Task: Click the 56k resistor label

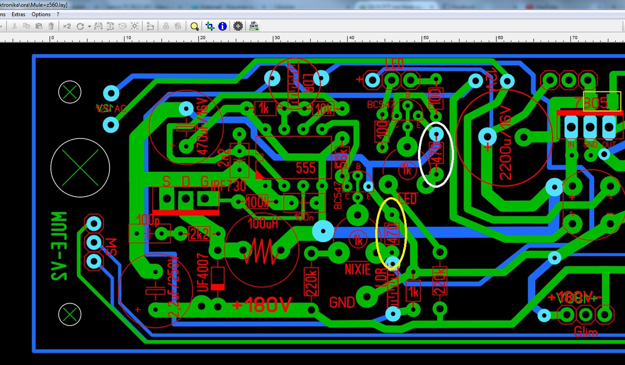Action: (342, 158)
